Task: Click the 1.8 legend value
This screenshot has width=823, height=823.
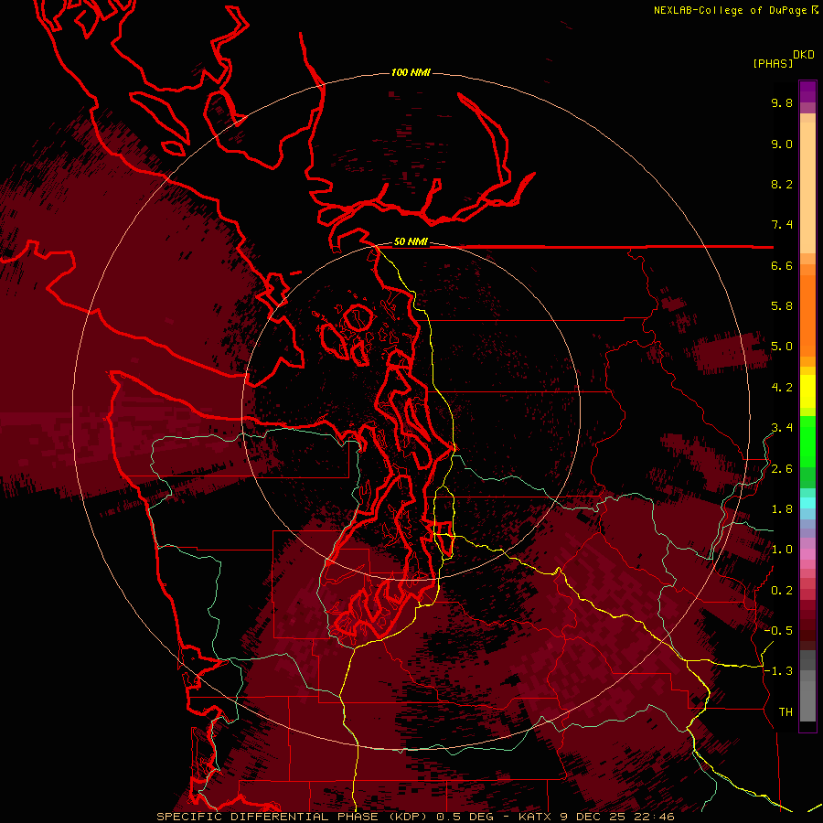Action: coord(782,509)
